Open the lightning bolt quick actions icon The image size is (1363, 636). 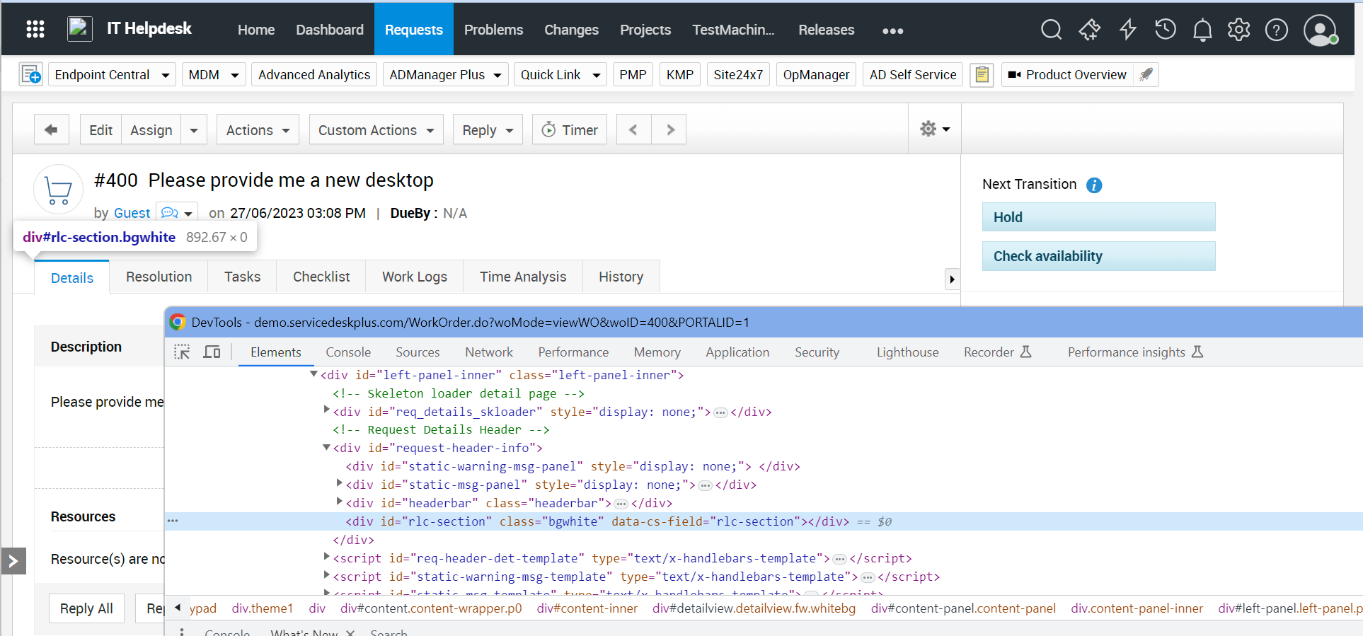(x=1127, y=30)
